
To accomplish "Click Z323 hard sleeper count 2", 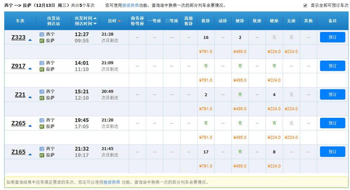I will (240, 37).
